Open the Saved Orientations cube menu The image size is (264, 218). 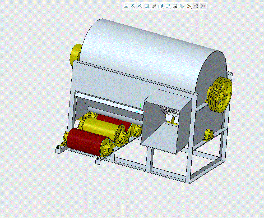[x=161, y=6]
